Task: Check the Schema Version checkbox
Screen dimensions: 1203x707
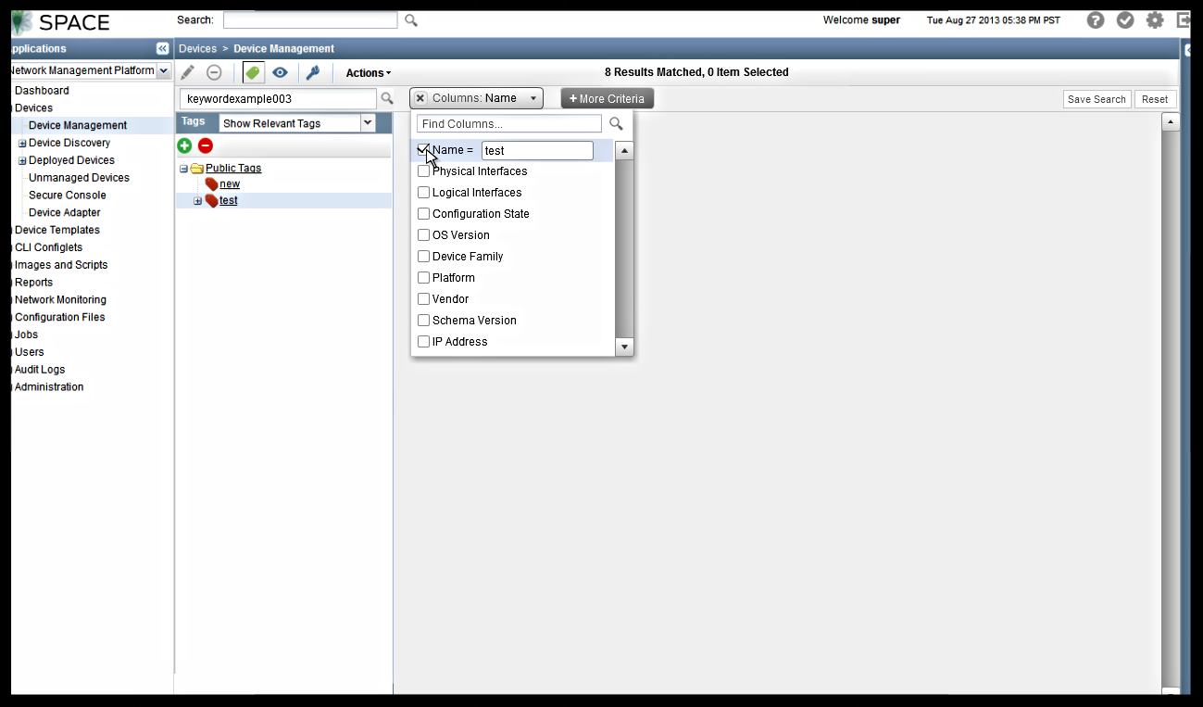Action: point(423,321)
